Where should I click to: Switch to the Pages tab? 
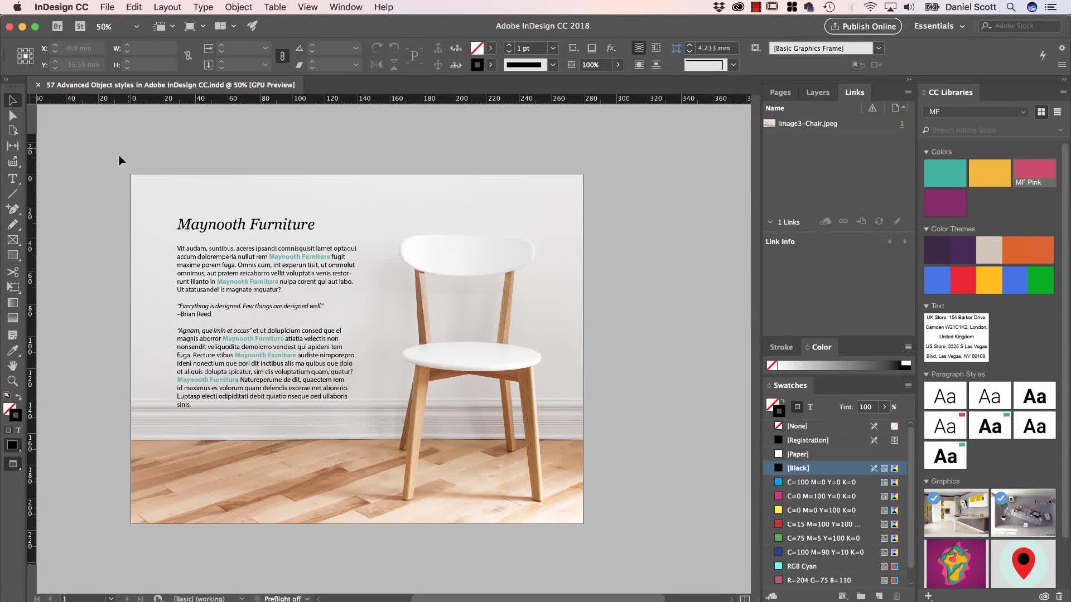tap(780, 93)
